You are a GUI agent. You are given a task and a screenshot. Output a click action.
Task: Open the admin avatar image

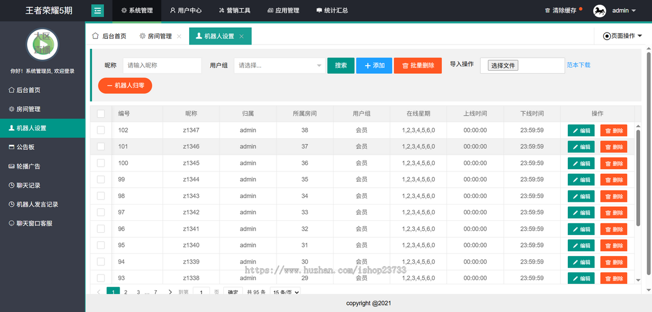[x=600, y=10]
